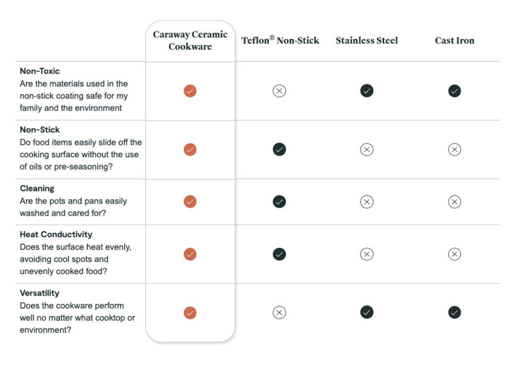The image size is (516, 368).
Task: Click the Stainless Steel column header
Action: pyautogui.click(x=367, y=40)
